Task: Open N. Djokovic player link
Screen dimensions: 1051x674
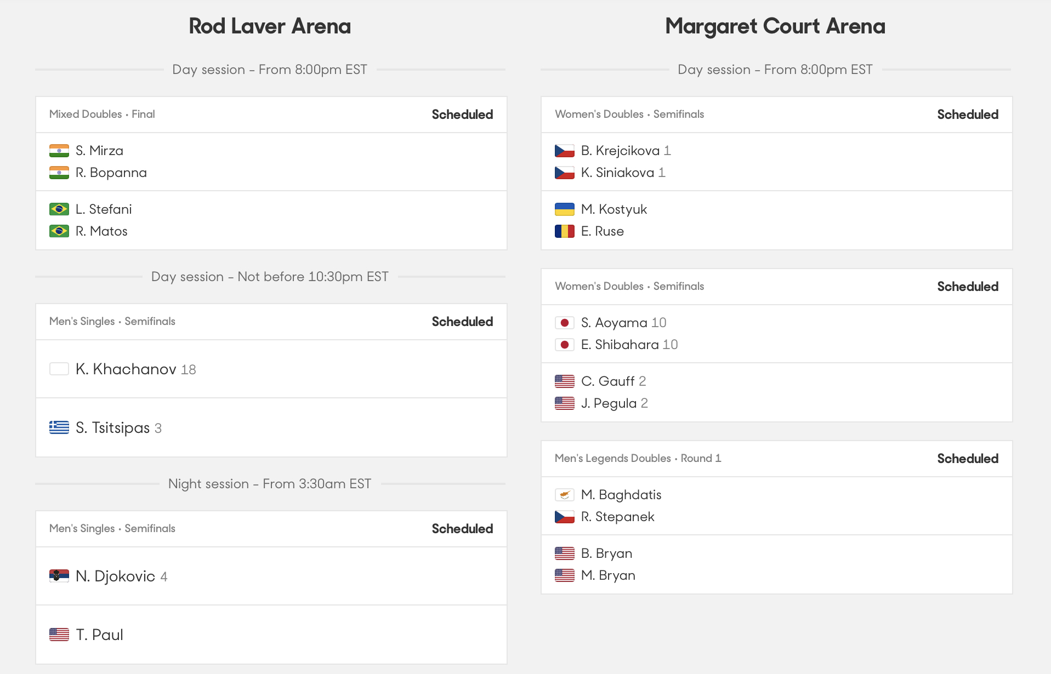Action: click(x=116, y=576)
